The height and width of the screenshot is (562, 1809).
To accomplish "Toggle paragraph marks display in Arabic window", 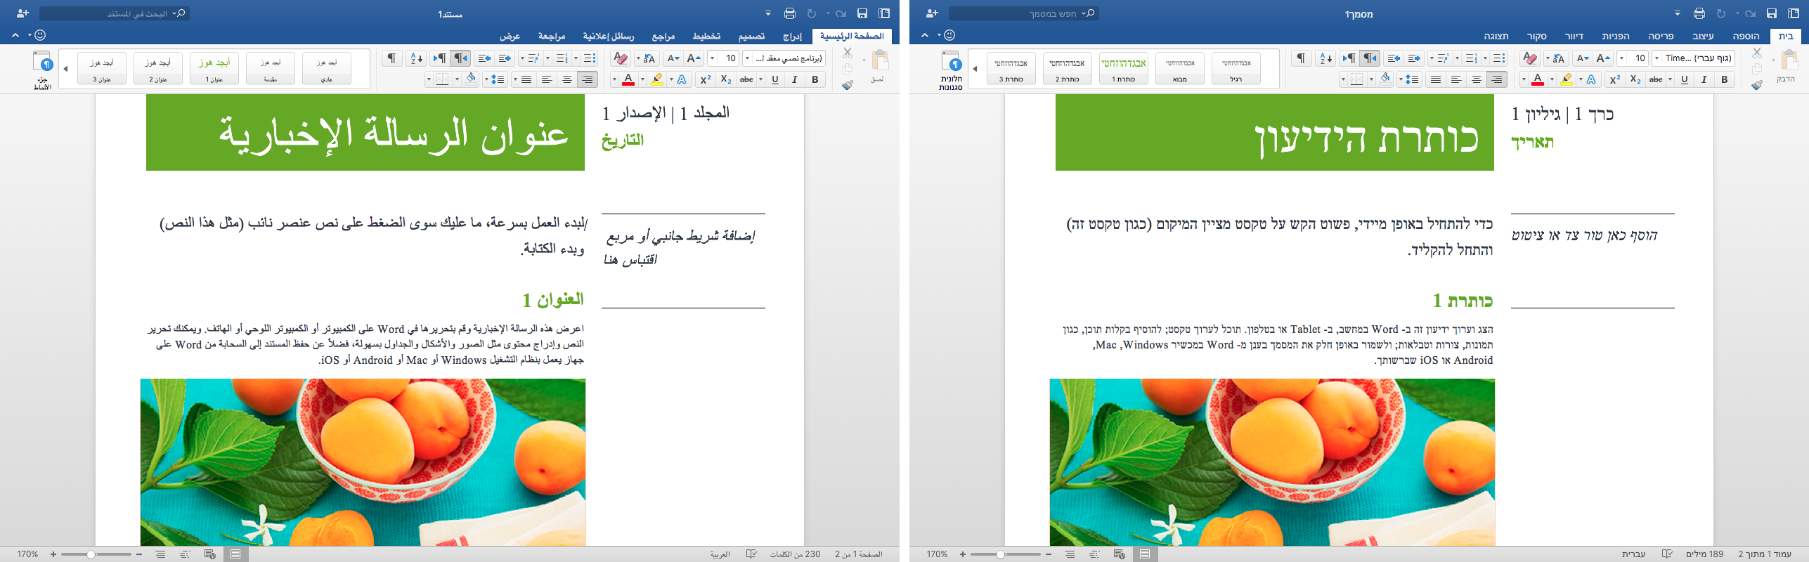I will (391, 58).
